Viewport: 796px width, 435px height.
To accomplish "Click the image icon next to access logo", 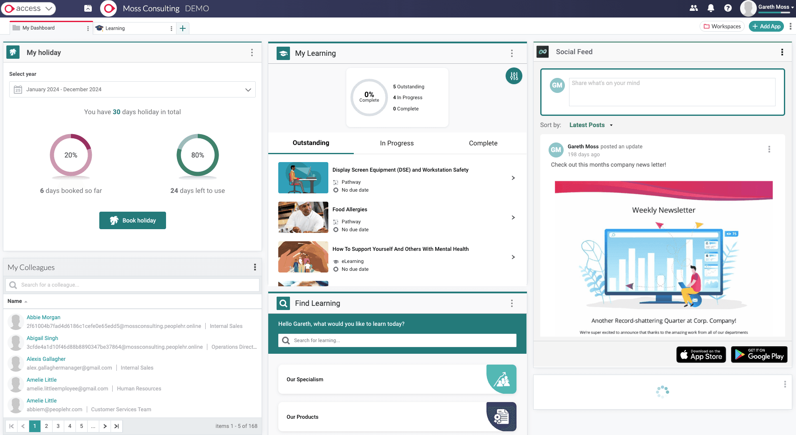I will (x=87, y=8).
